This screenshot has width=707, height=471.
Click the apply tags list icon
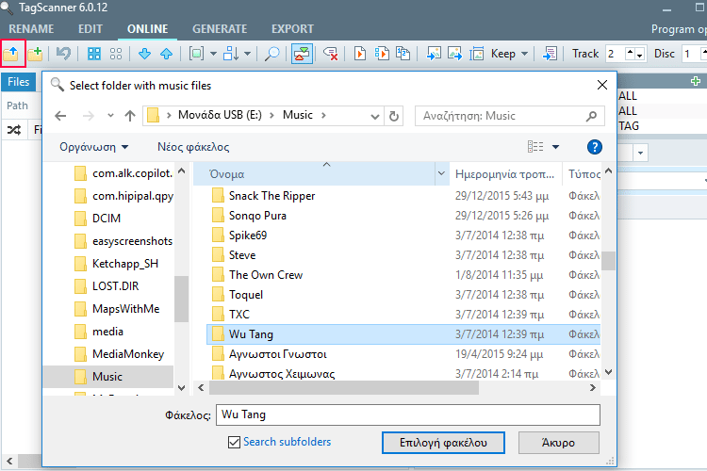550,54
